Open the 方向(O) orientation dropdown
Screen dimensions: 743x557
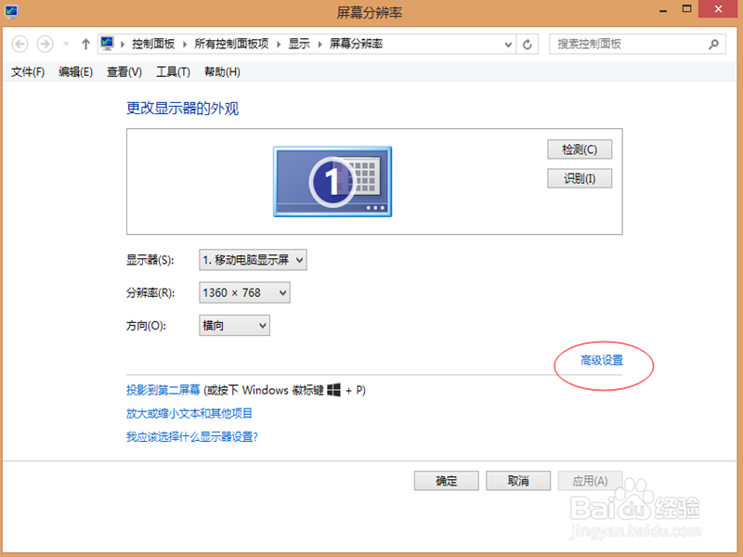(x=235, y=326)
